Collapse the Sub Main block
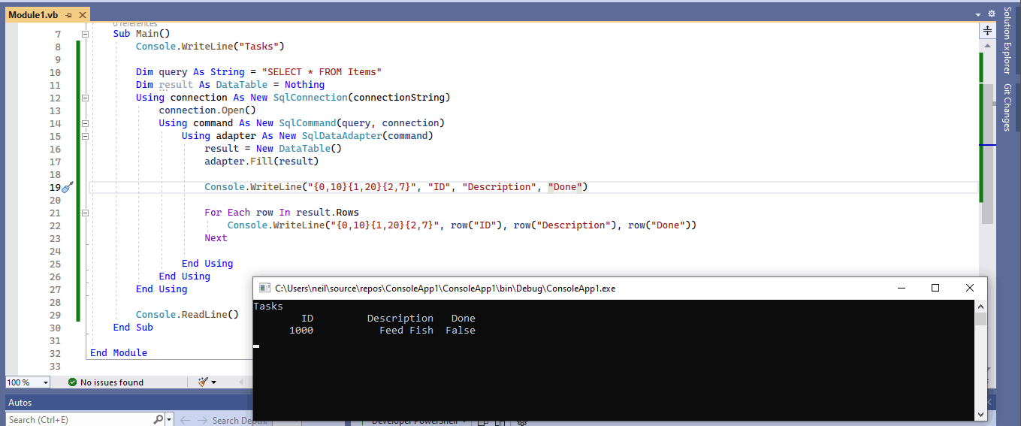This screenshot has height=426, width=1021. pyautogui.click(x=85, y=34)
